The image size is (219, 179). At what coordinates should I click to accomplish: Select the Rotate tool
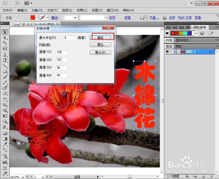5,100
